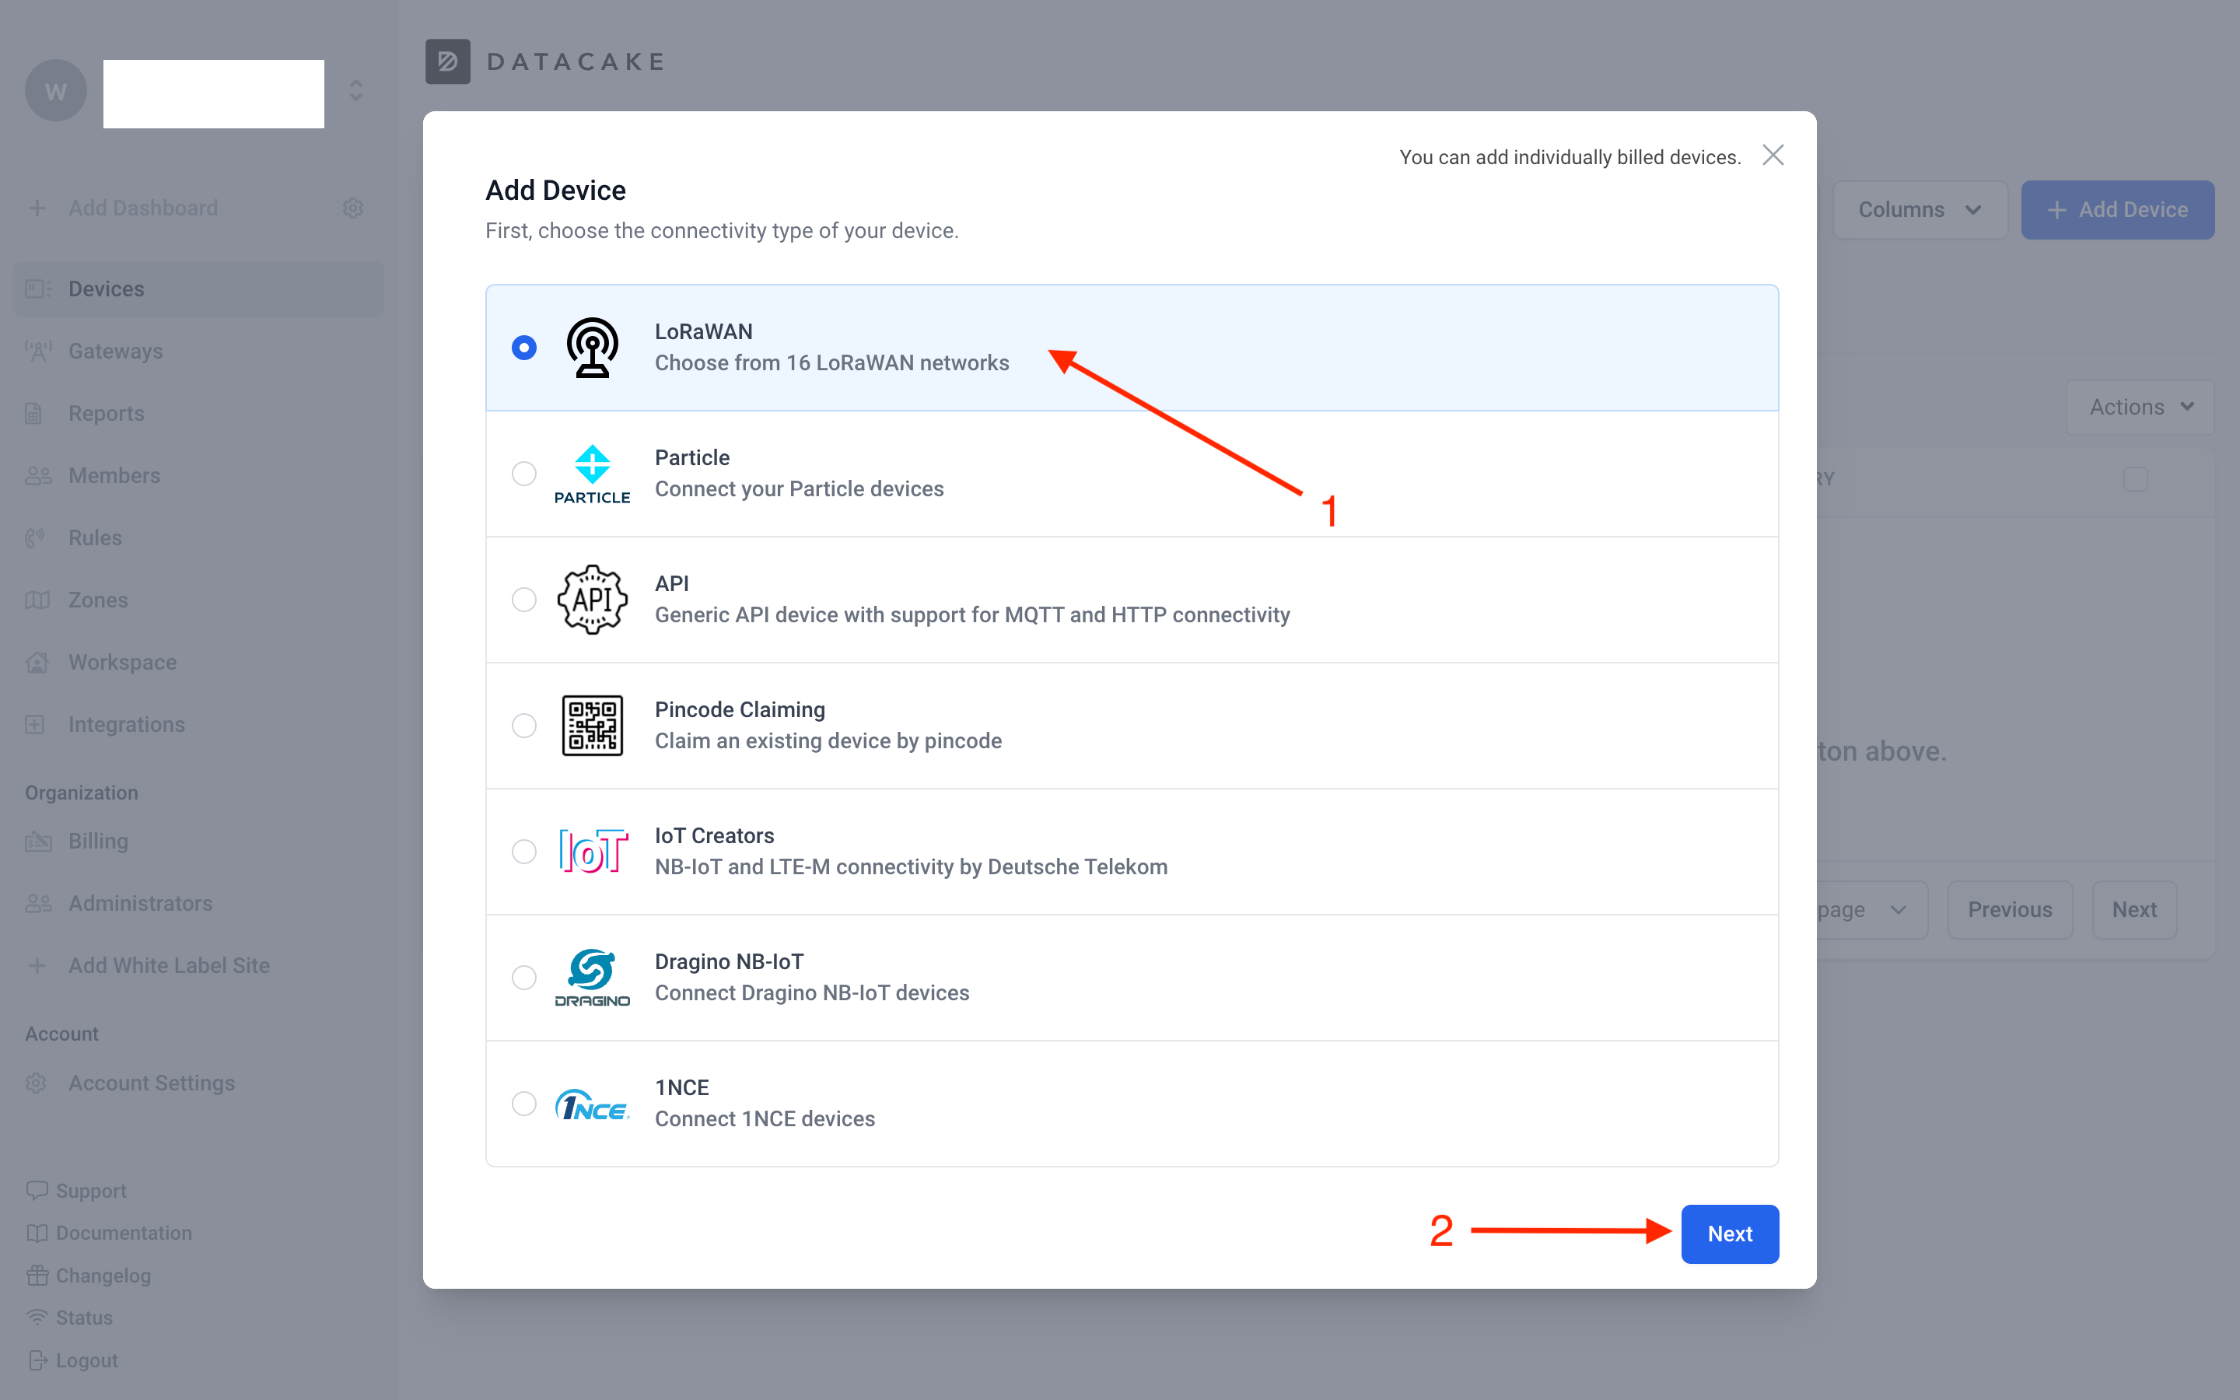This screenshot has height=1400, width=2240.
Task: Click the Next pagination button in table
Action: [x=2134, y=909]
